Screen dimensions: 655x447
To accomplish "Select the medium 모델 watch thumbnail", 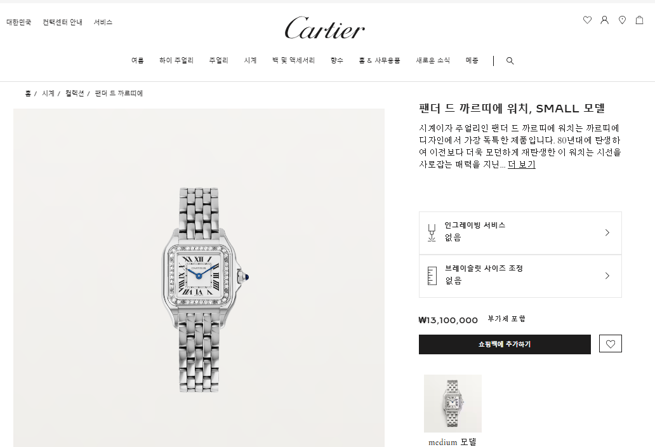I will (453, 403).
